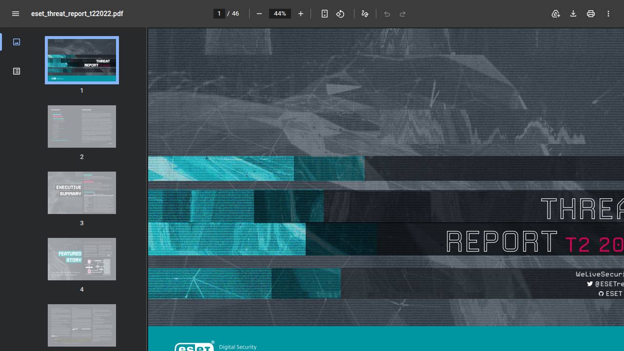Screen dimensions: 624x351
Task: Zoom in with the plus button
Action: (301, 14)
